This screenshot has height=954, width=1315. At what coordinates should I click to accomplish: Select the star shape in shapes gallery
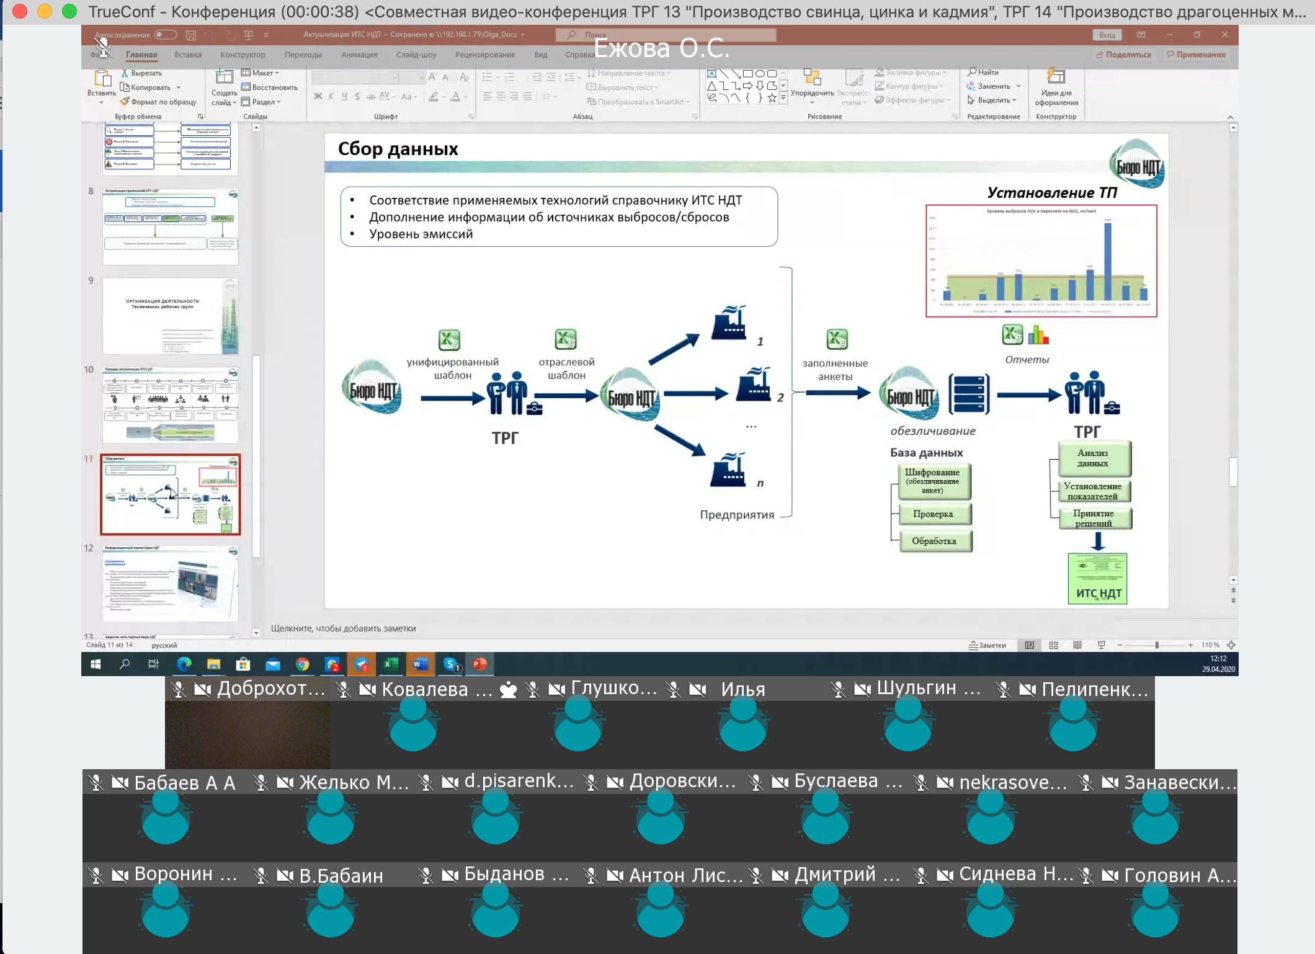(x=772, y=97)
